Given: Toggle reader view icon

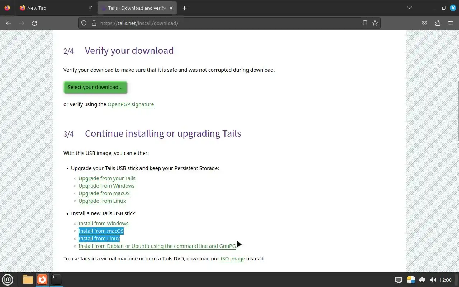Looking at the screenshot, I should pos(365,23).
